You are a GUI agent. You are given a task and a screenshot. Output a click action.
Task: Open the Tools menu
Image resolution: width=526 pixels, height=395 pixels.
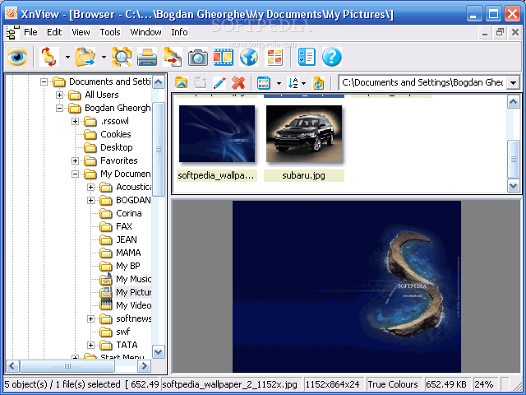click(x=110, y=32)
